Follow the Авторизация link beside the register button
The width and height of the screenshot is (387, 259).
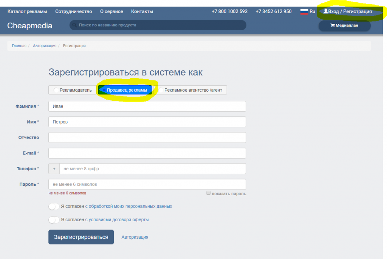coord(135,237)
